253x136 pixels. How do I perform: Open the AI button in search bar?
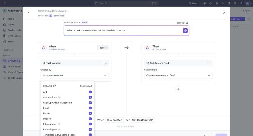tap(154, 3)
